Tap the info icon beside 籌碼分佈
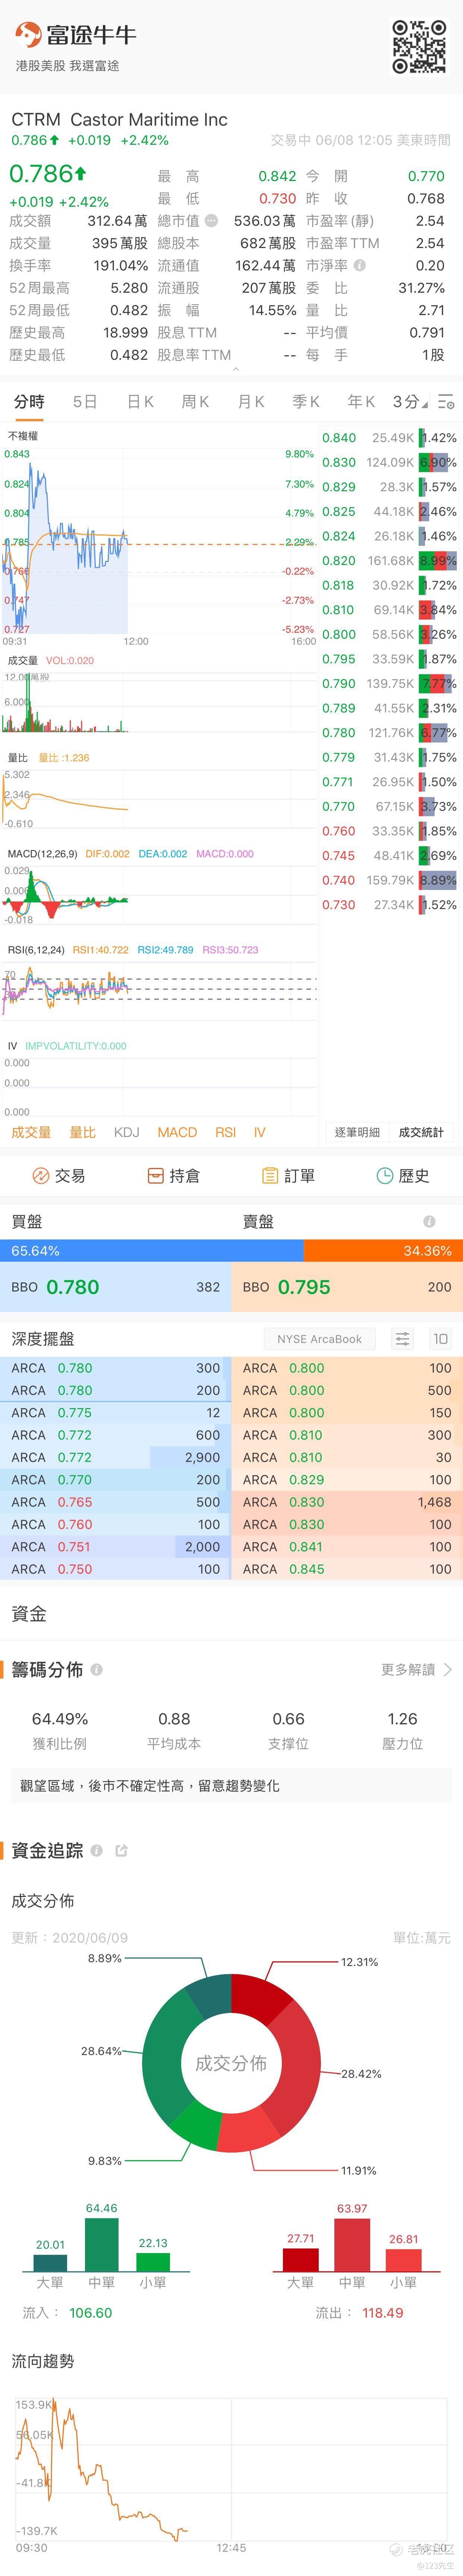 97,1670
